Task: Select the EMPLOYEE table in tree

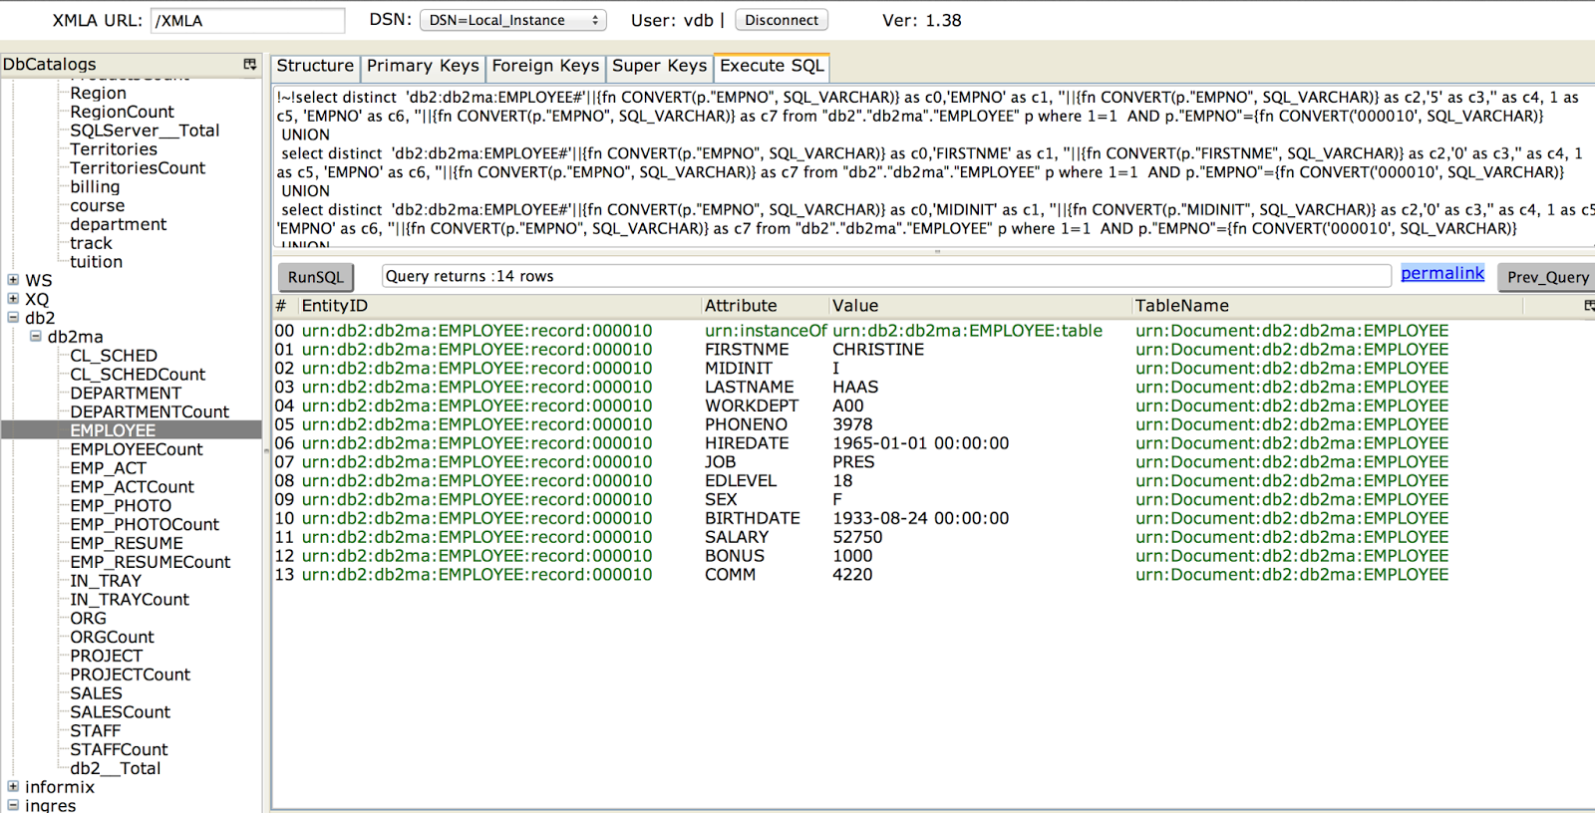Action: [x=113, y=430]
